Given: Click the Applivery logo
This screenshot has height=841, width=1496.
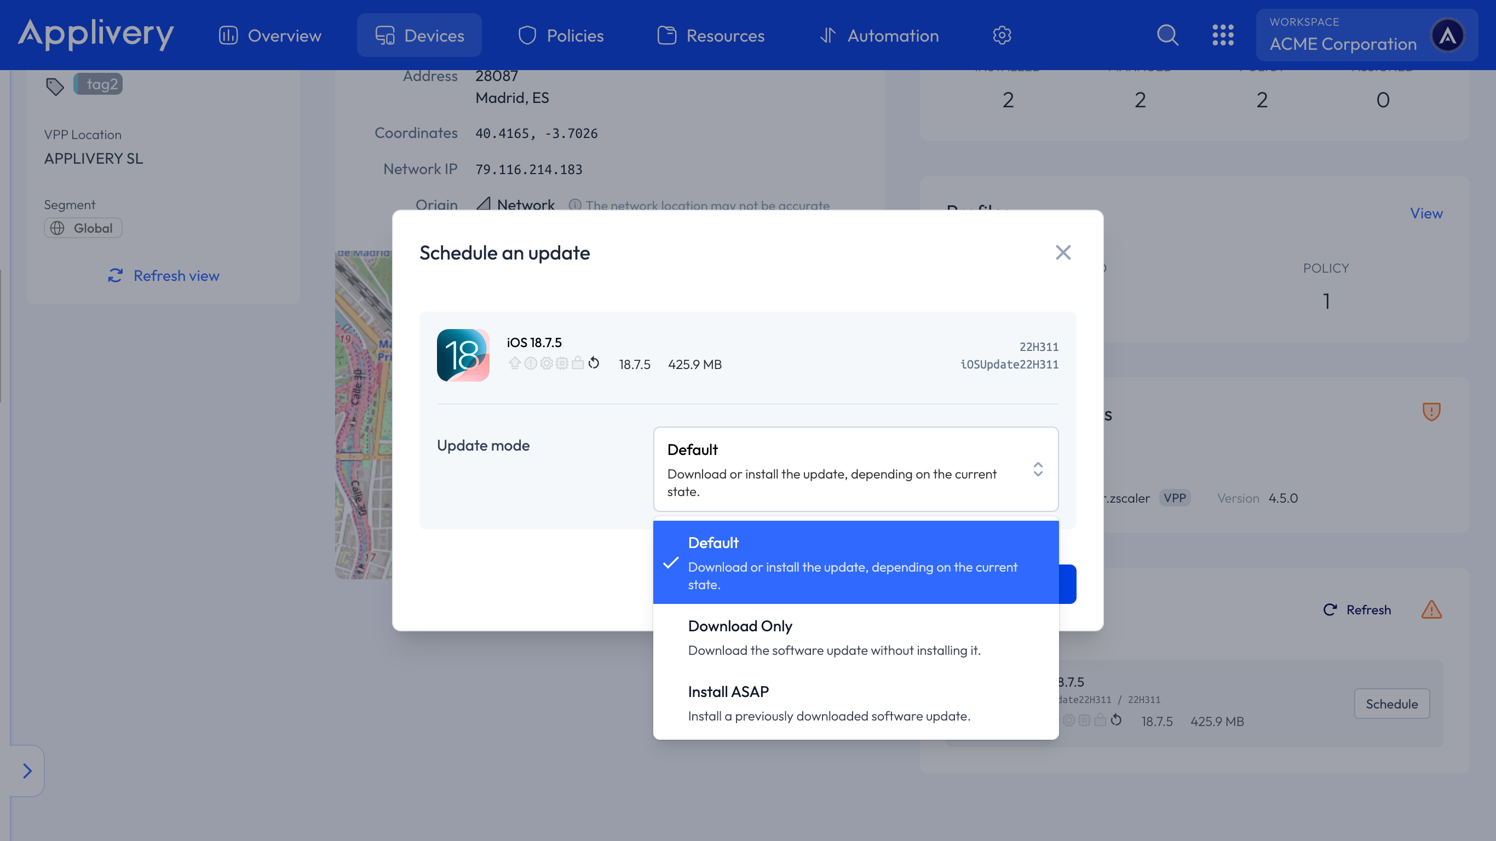Looking at the screenshot, I should [x=95, y=34].
